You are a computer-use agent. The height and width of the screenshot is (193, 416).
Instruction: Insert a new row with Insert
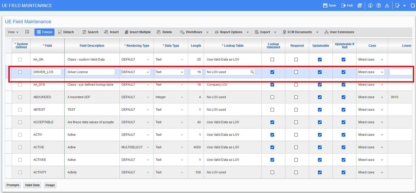click(x=111, y=32)
